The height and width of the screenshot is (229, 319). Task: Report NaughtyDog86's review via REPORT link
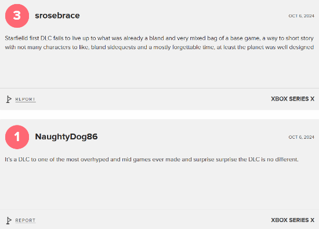click(x=26, y=220)
